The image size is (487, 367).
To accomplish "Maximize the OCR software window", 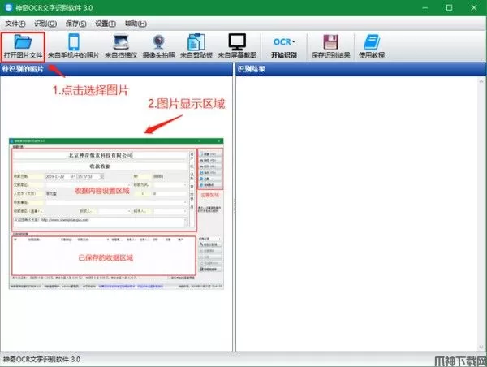I will (x=449, y=7).
